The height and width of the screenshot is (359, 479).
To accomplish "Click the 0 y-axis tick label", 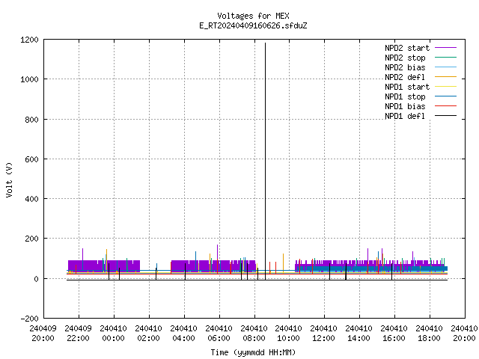I will click(37, 279).
